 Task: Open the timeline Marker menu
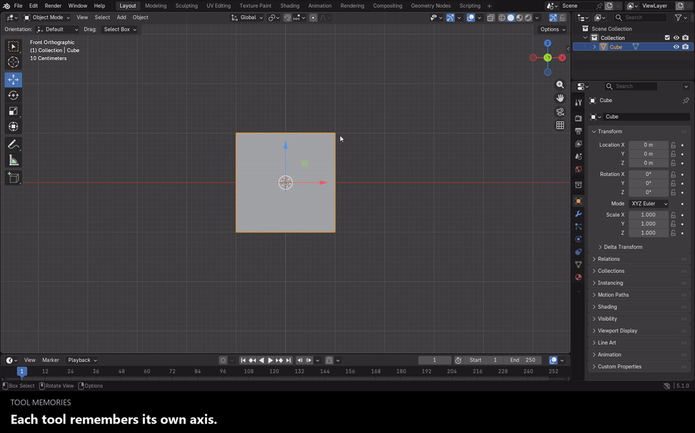click(51, 361)
